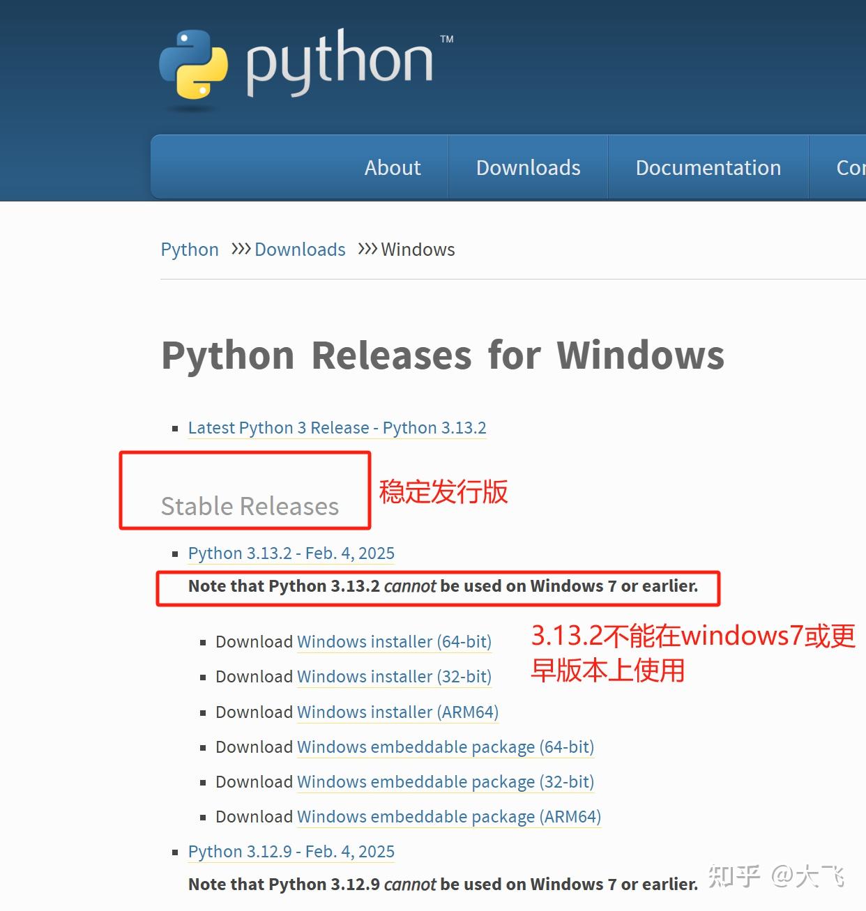The width and height of the screenshot is (866, 911).
Task: Open the partially visible Community menu
Action: tap(849, 167)
